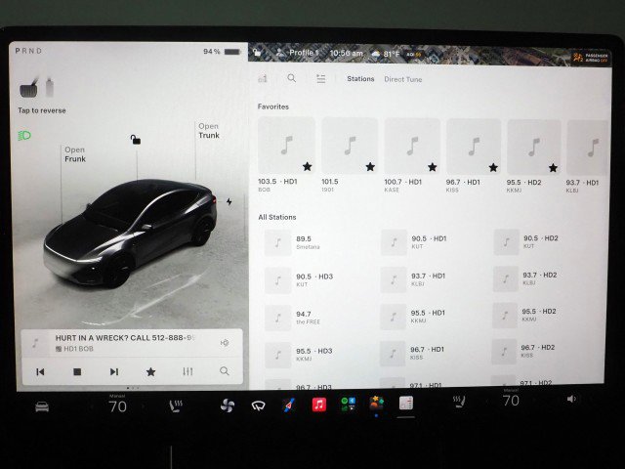Tap the now playing HD1 BOB title
The image size is (625, 469).
(x=124, y=338)
